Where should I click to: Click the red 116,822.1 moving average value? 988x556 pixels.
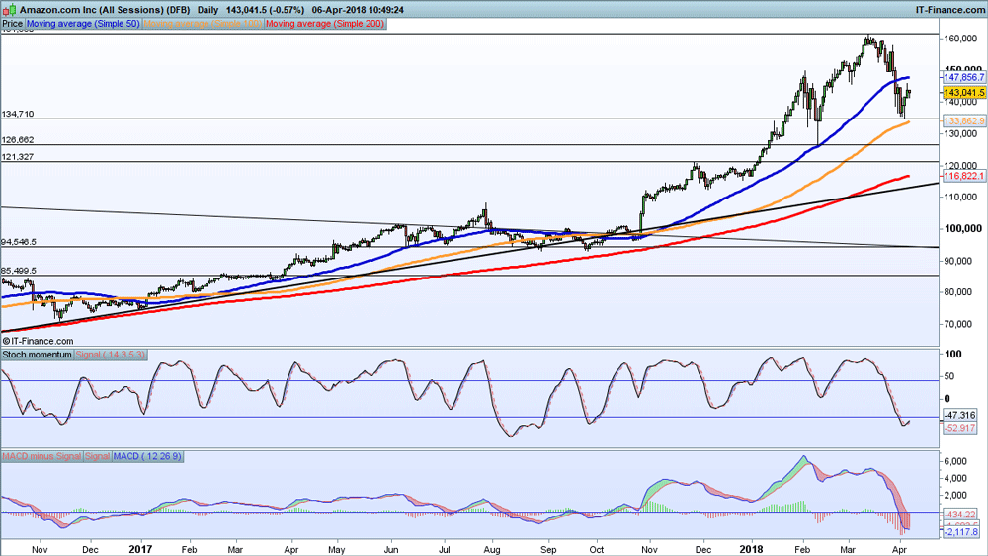(x=964, y=176)
